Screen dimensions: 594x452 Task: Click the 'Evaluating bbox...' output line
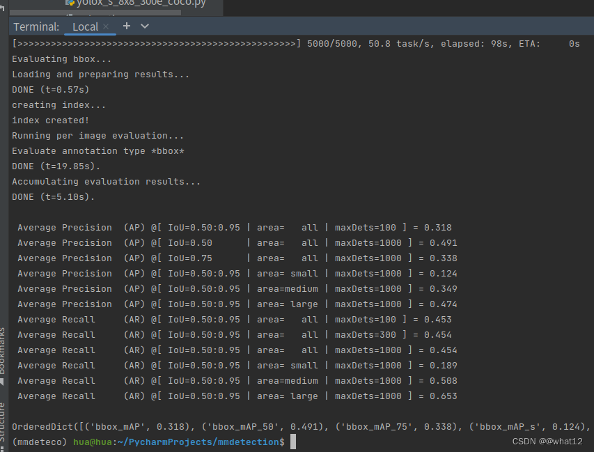tap(61, 59)
